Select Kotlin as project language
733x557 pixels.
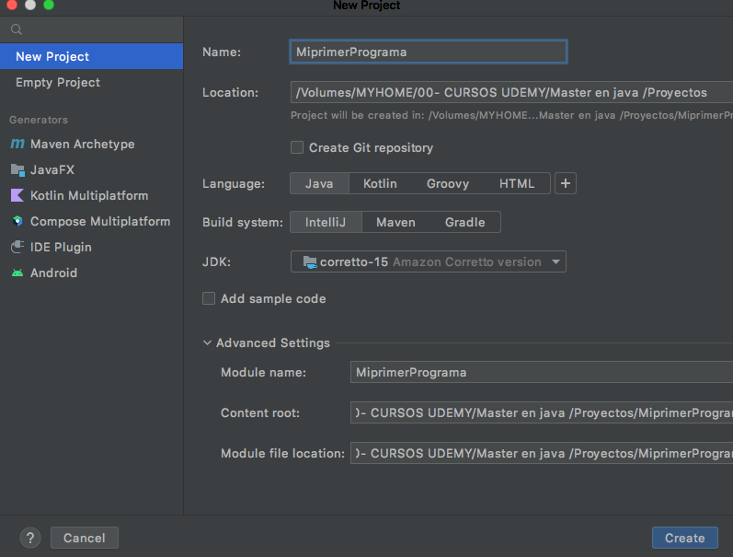pyautogui.click(x=380, y=183)
